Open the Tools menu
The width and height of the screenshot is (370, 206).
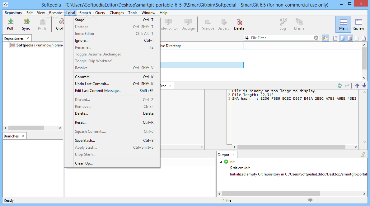pyautogui.click(x=133, y=13)
